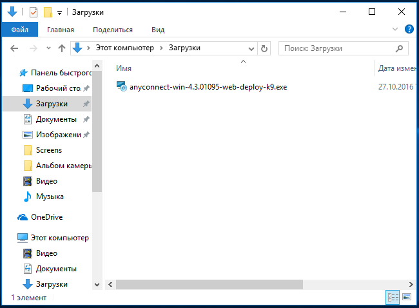The height and width of the screenshot is (308, 419).
Task: Open the Альбом камеры folder
Action: (64, 166)
